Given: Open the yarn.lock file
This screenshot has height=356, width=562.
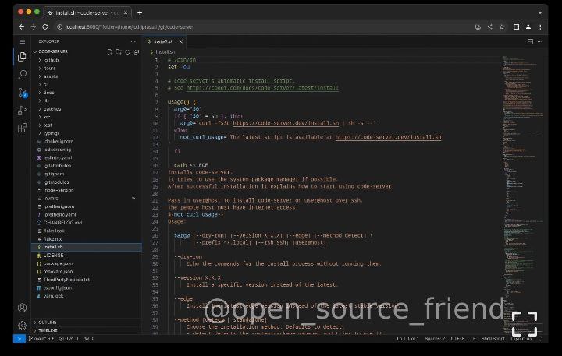Looking at the screenshot, I should pos(87,296).
